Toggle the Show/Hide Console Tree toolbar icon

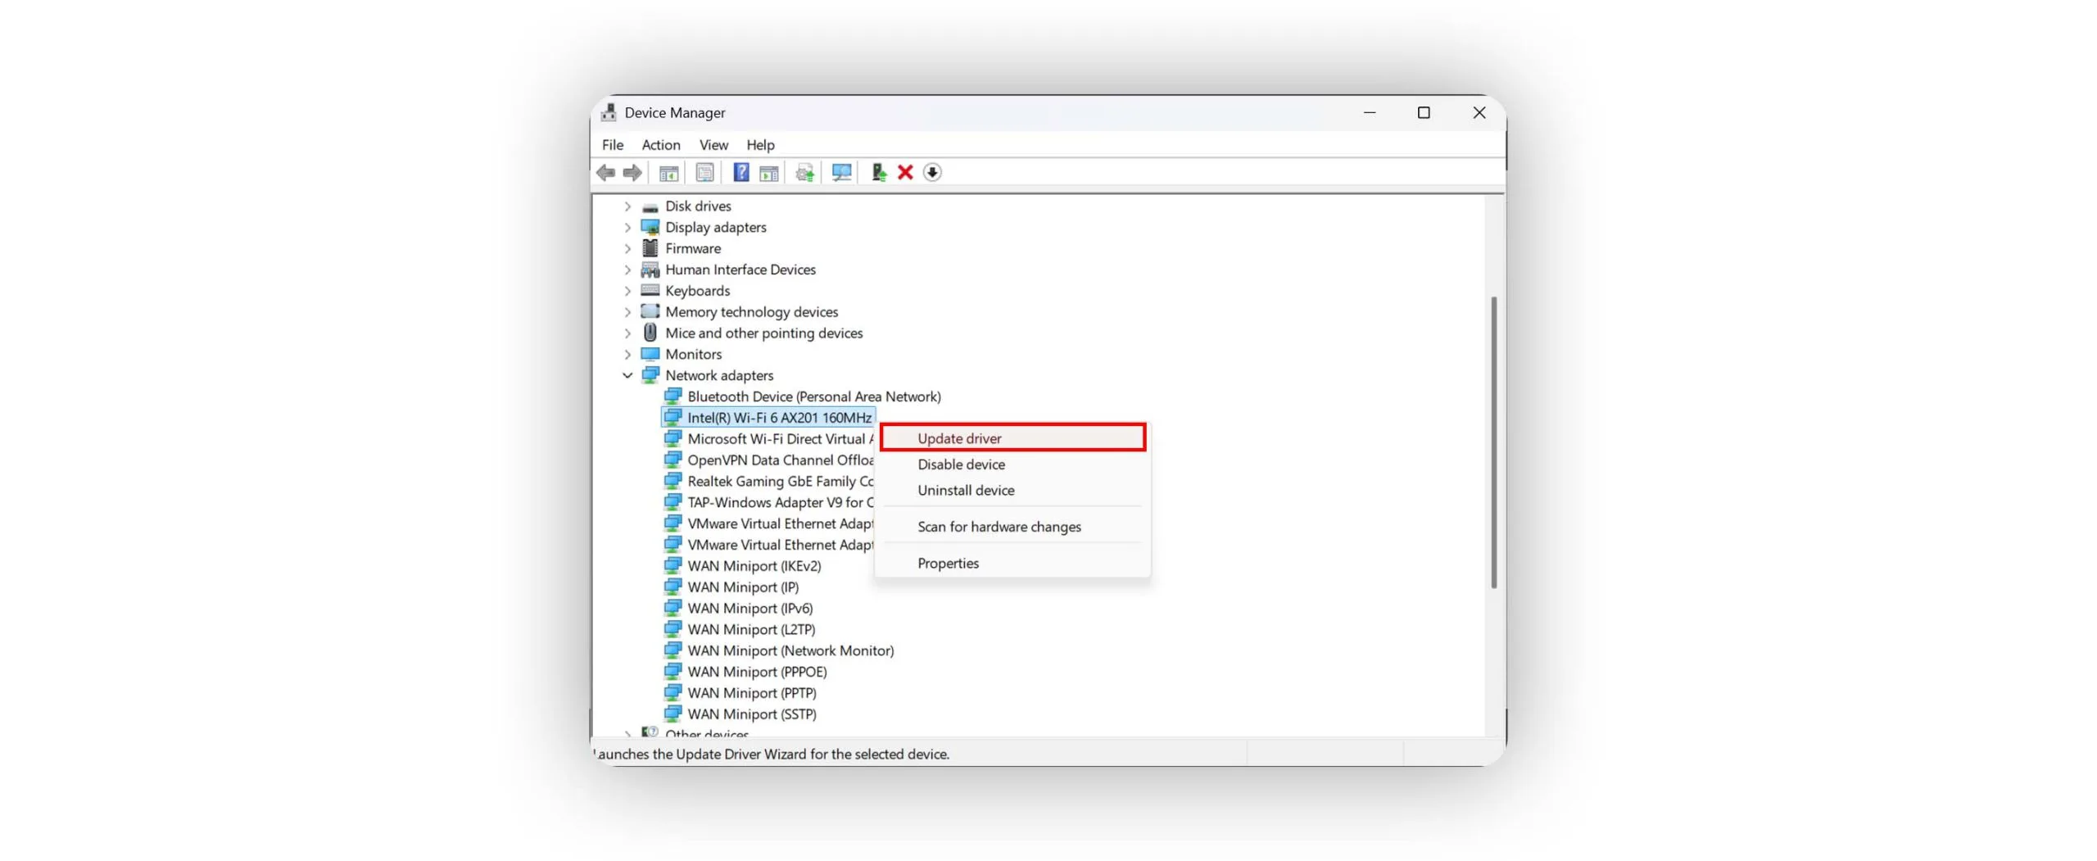tap(668, 173)
